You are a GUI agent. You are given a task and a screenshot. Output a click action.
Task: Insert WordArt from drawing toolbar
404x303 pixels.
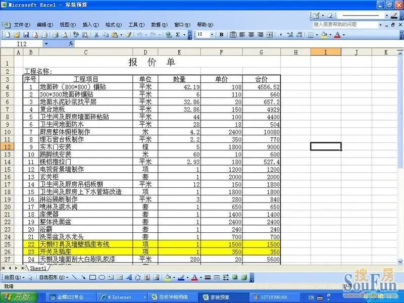click(129, 277)
